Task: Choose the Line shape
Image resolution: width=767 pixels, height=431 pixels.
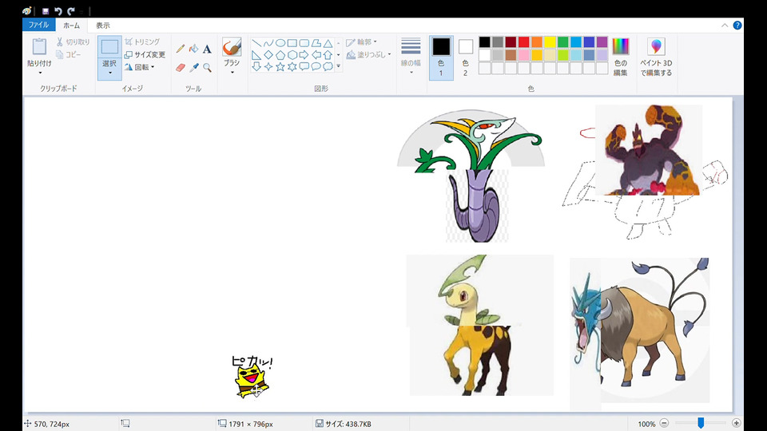Action: click(x=256, y=43)
